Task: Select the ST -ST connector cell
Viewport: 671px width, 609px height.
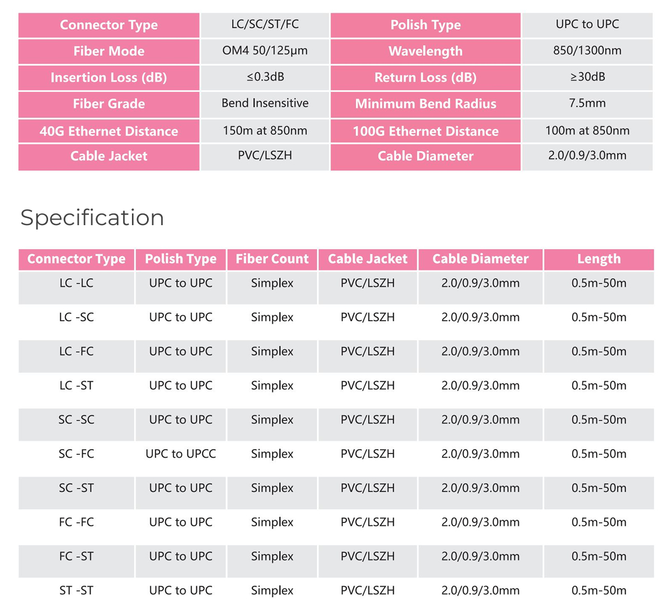Action: [77, 591]
